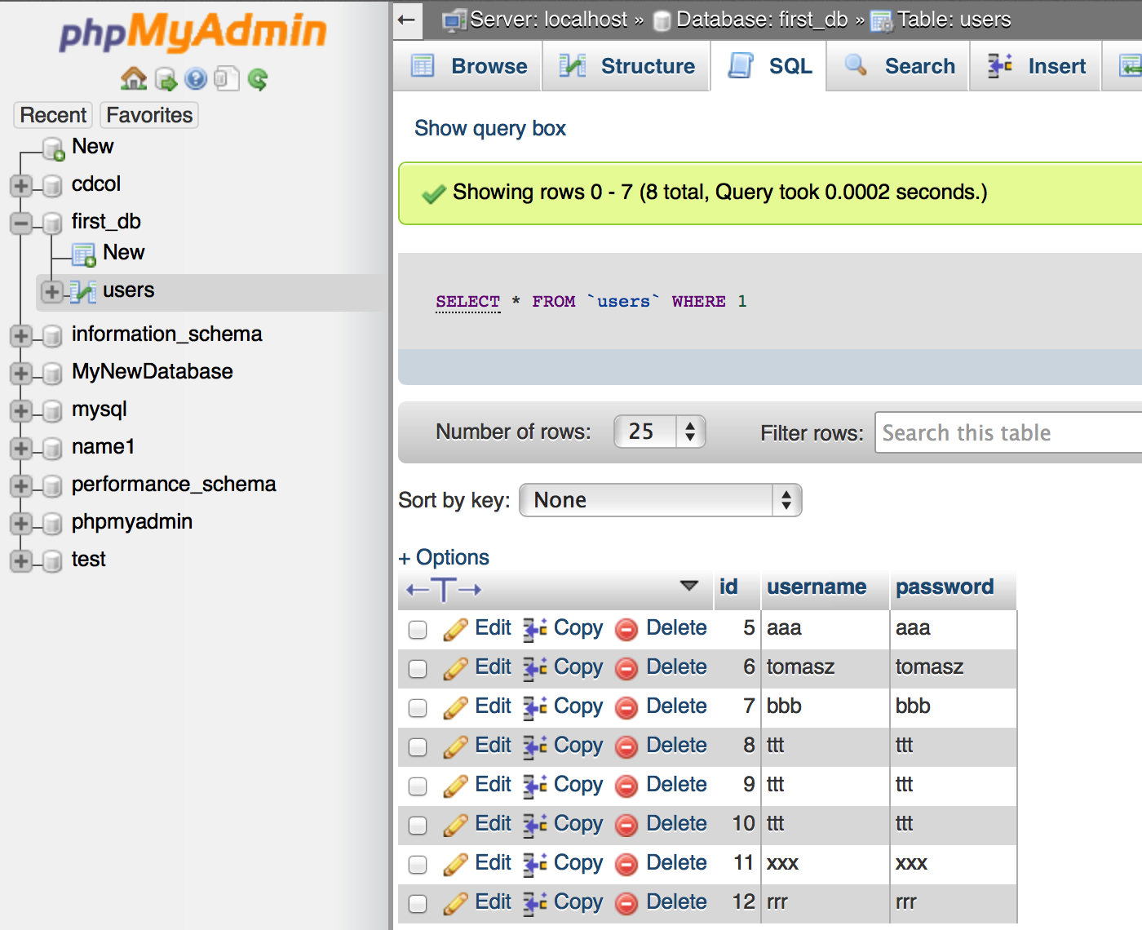Click the SELECT keyword in the query
Image resolution: width=1142 pixels, height=930 pixels.
pyautogui.click(x=467, y=302)
